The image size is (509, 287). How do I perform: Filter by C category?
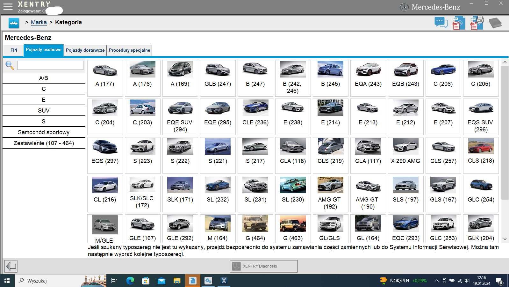point(44,89)
